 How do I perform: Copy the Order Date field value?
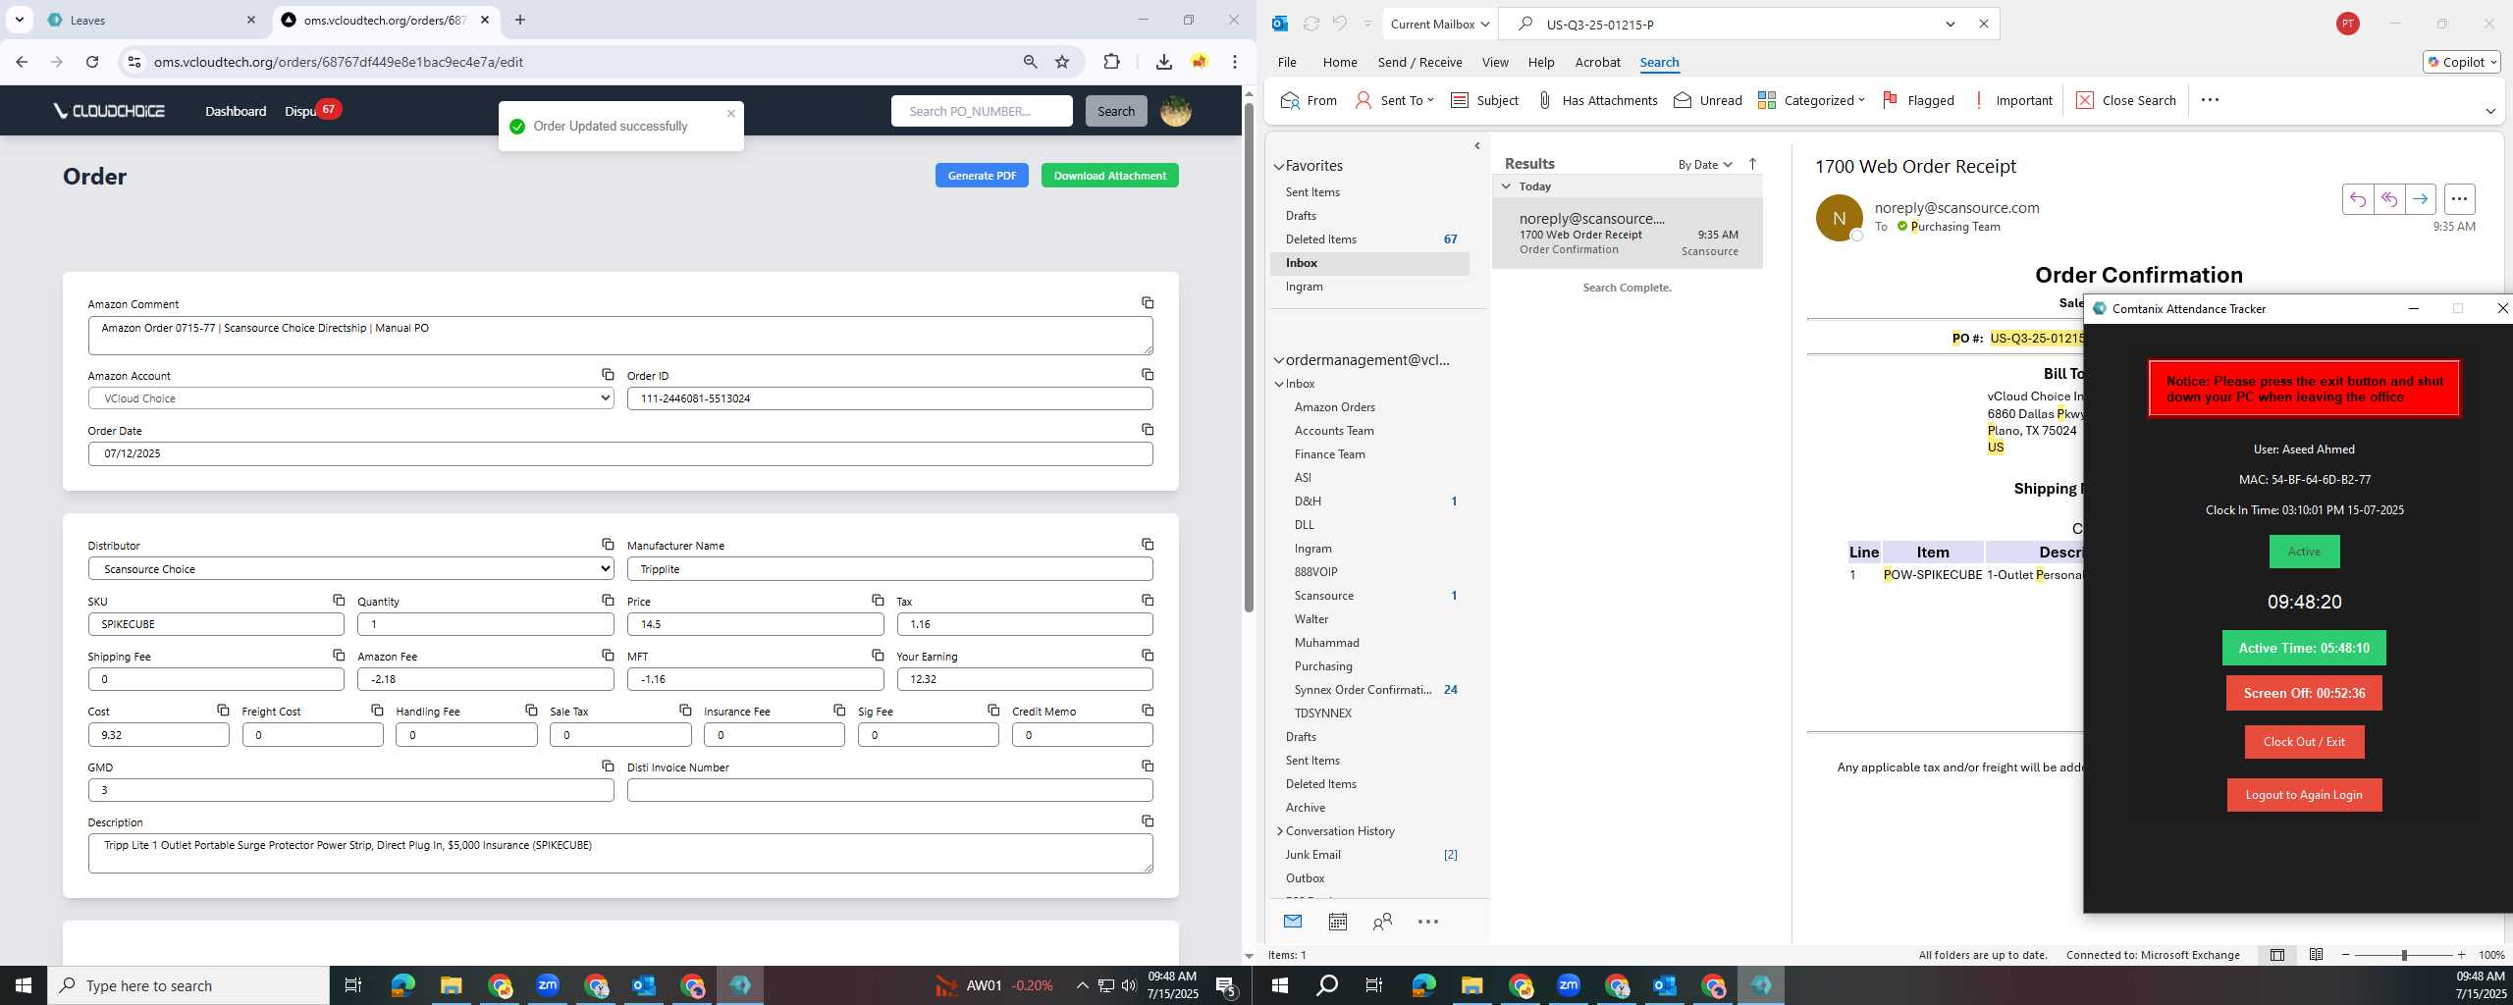(x=1148, y=430)
